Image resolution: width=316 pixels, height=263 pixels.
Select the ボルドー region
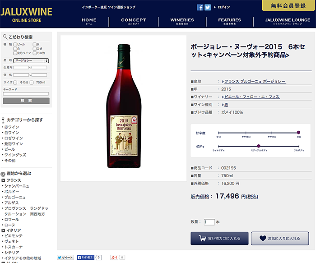tap(12, 192)
